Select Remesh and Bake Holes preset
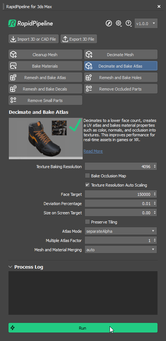The image size is (166, 341). [x=121, y=78]
